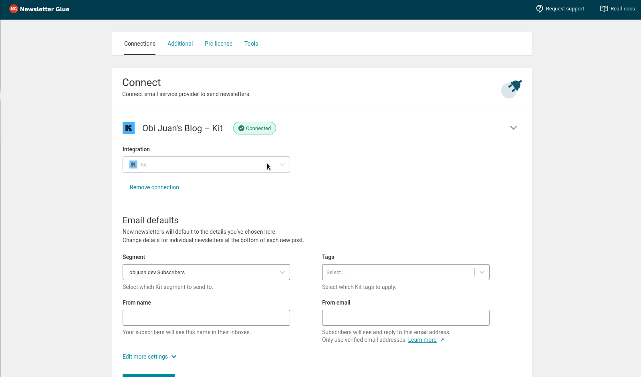Click the Kit logo beside connection title
The width and height of the screenshot is (641, 377).
click(129, 128)
